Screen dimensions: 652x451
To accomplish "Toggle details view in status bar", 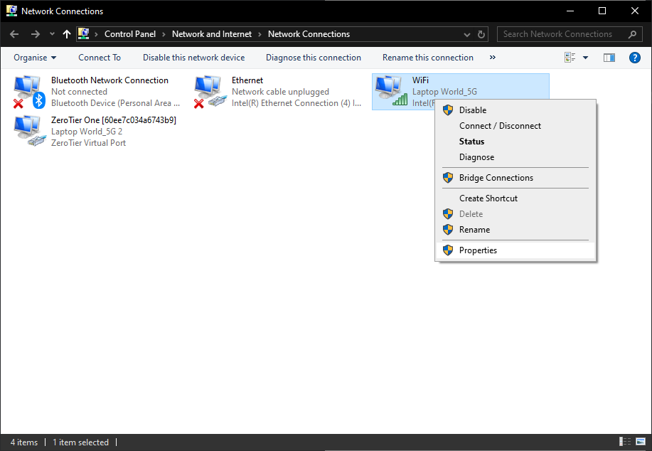I will [x=624, y=442].
